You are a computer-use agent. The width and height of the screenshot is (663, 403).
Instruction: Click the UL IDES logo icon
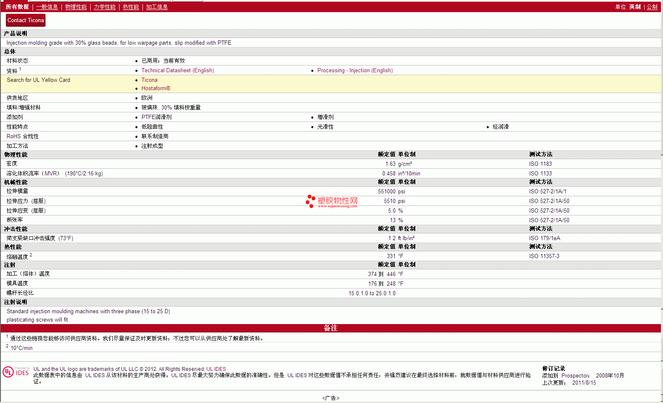point(16,372)
